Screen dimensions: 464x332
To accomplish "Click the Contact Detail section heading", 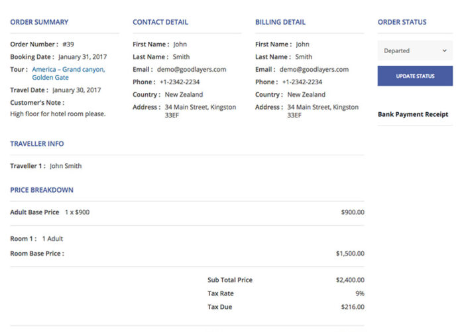I will [160, 22].
